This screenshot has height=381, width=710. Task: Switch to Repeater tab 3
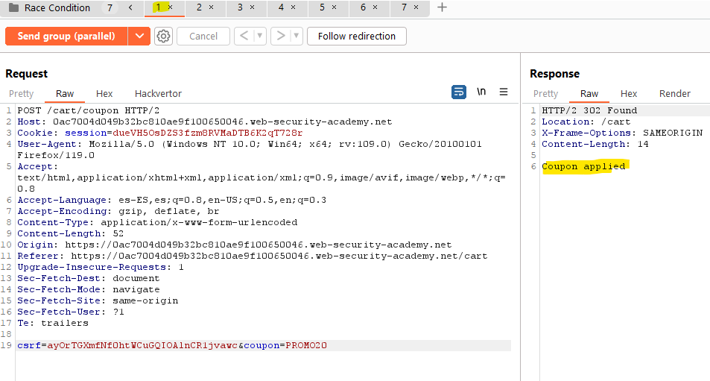240,7
